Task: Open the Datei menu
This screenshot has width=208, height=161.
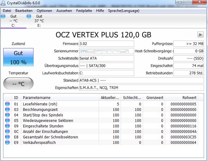Action: coord(7,11)
